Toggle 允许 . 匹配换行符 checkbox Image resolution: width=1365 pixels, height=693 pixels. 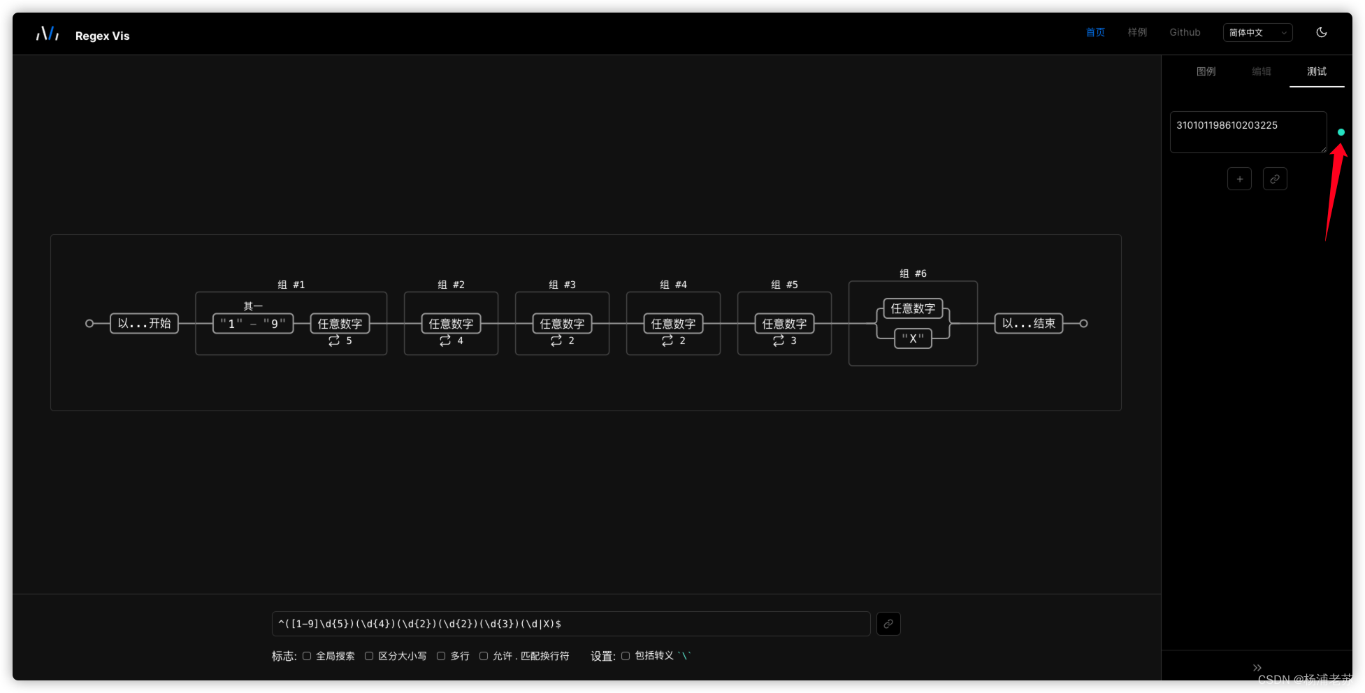click(x=484, y=656)
